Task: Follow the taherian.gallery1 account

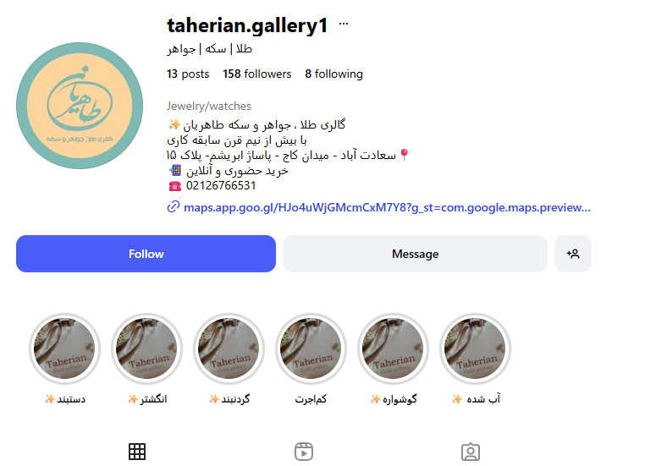Action: (146, 254)
